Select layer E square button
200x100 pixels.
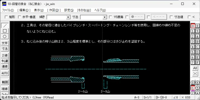tap(197, 57)
